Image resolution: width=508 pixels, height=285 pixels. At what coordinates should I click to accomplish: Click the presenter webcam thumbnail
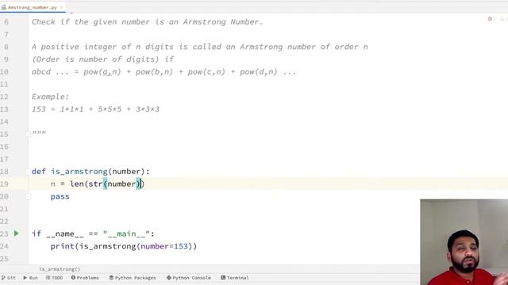[464, 242]
